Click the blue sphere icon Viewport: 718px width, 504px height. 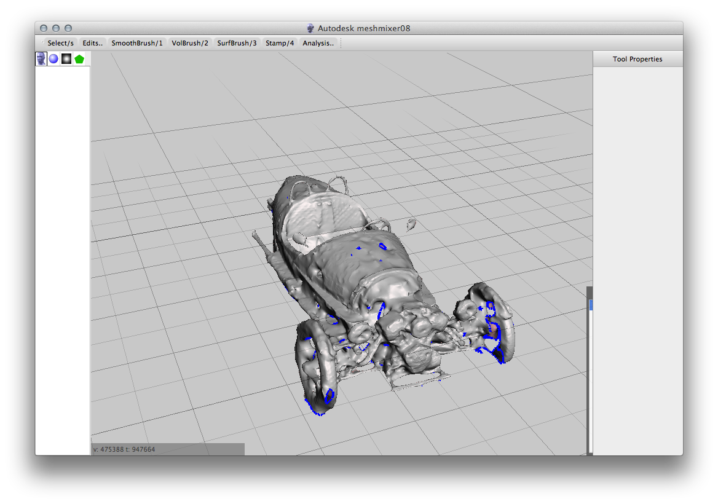pyautogui.click(x=53, y=59)
